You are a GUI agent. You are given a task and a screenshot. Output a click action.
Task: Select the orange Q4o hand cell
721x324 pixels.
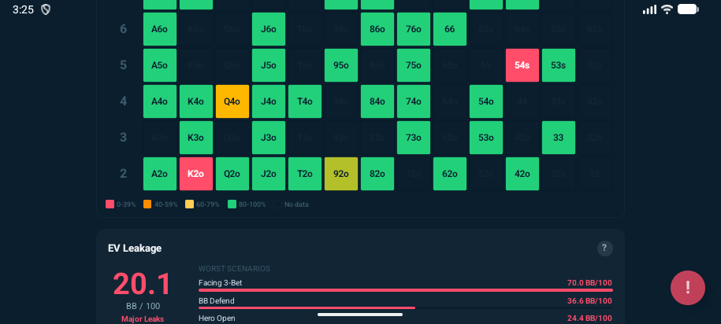[232, 101]
